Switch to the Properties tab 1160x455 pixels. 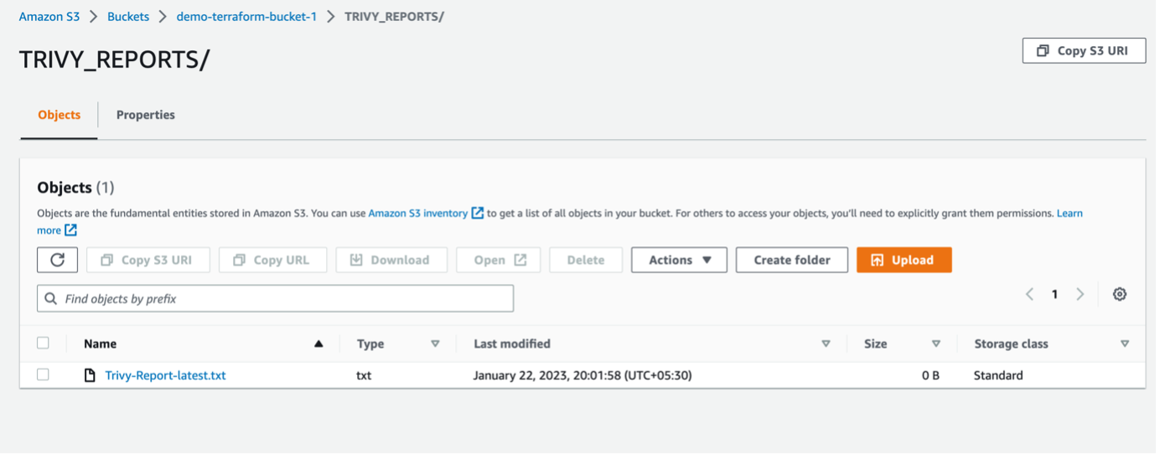pos(146,115)
